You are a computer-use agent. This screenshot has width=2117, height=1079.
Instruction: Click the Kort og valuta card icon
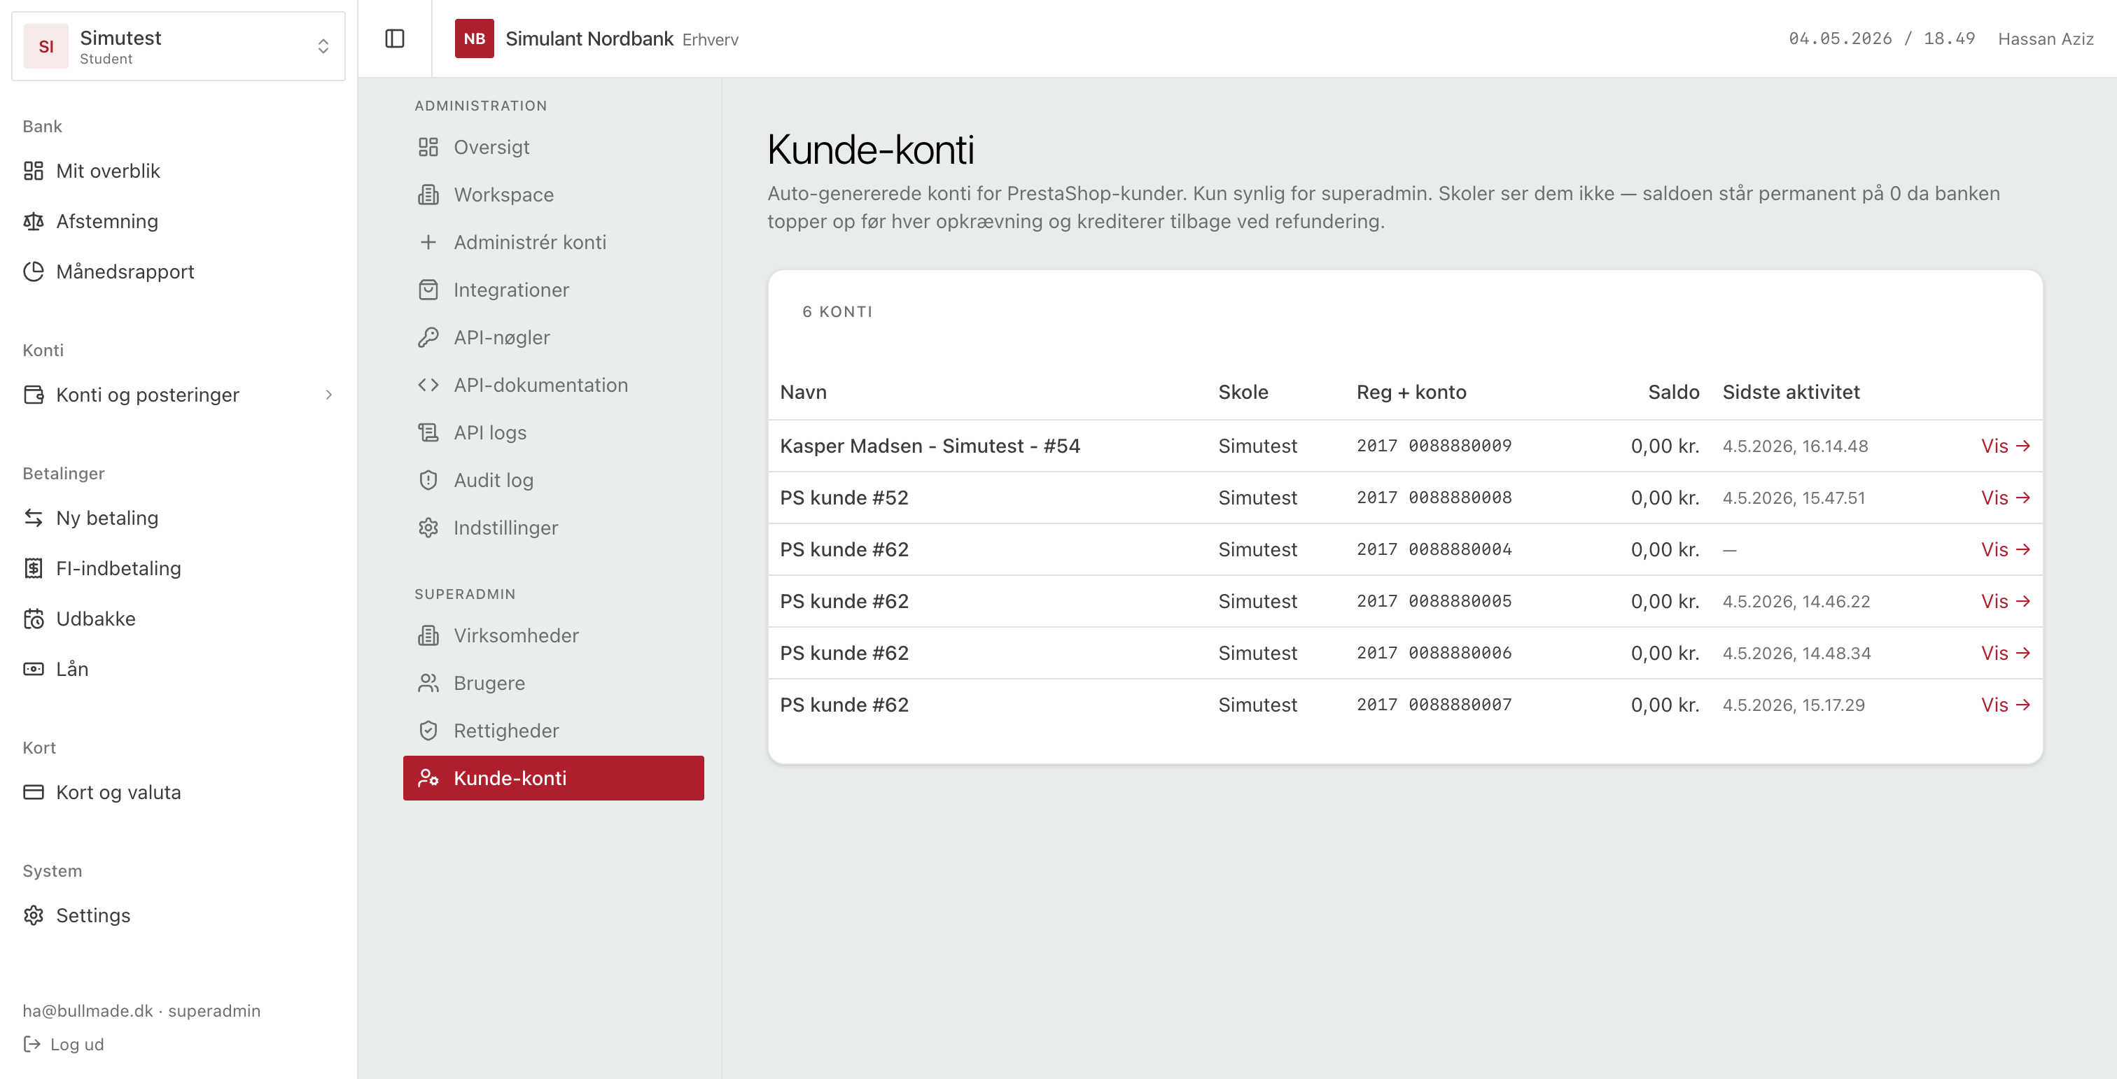coord(34,791)
